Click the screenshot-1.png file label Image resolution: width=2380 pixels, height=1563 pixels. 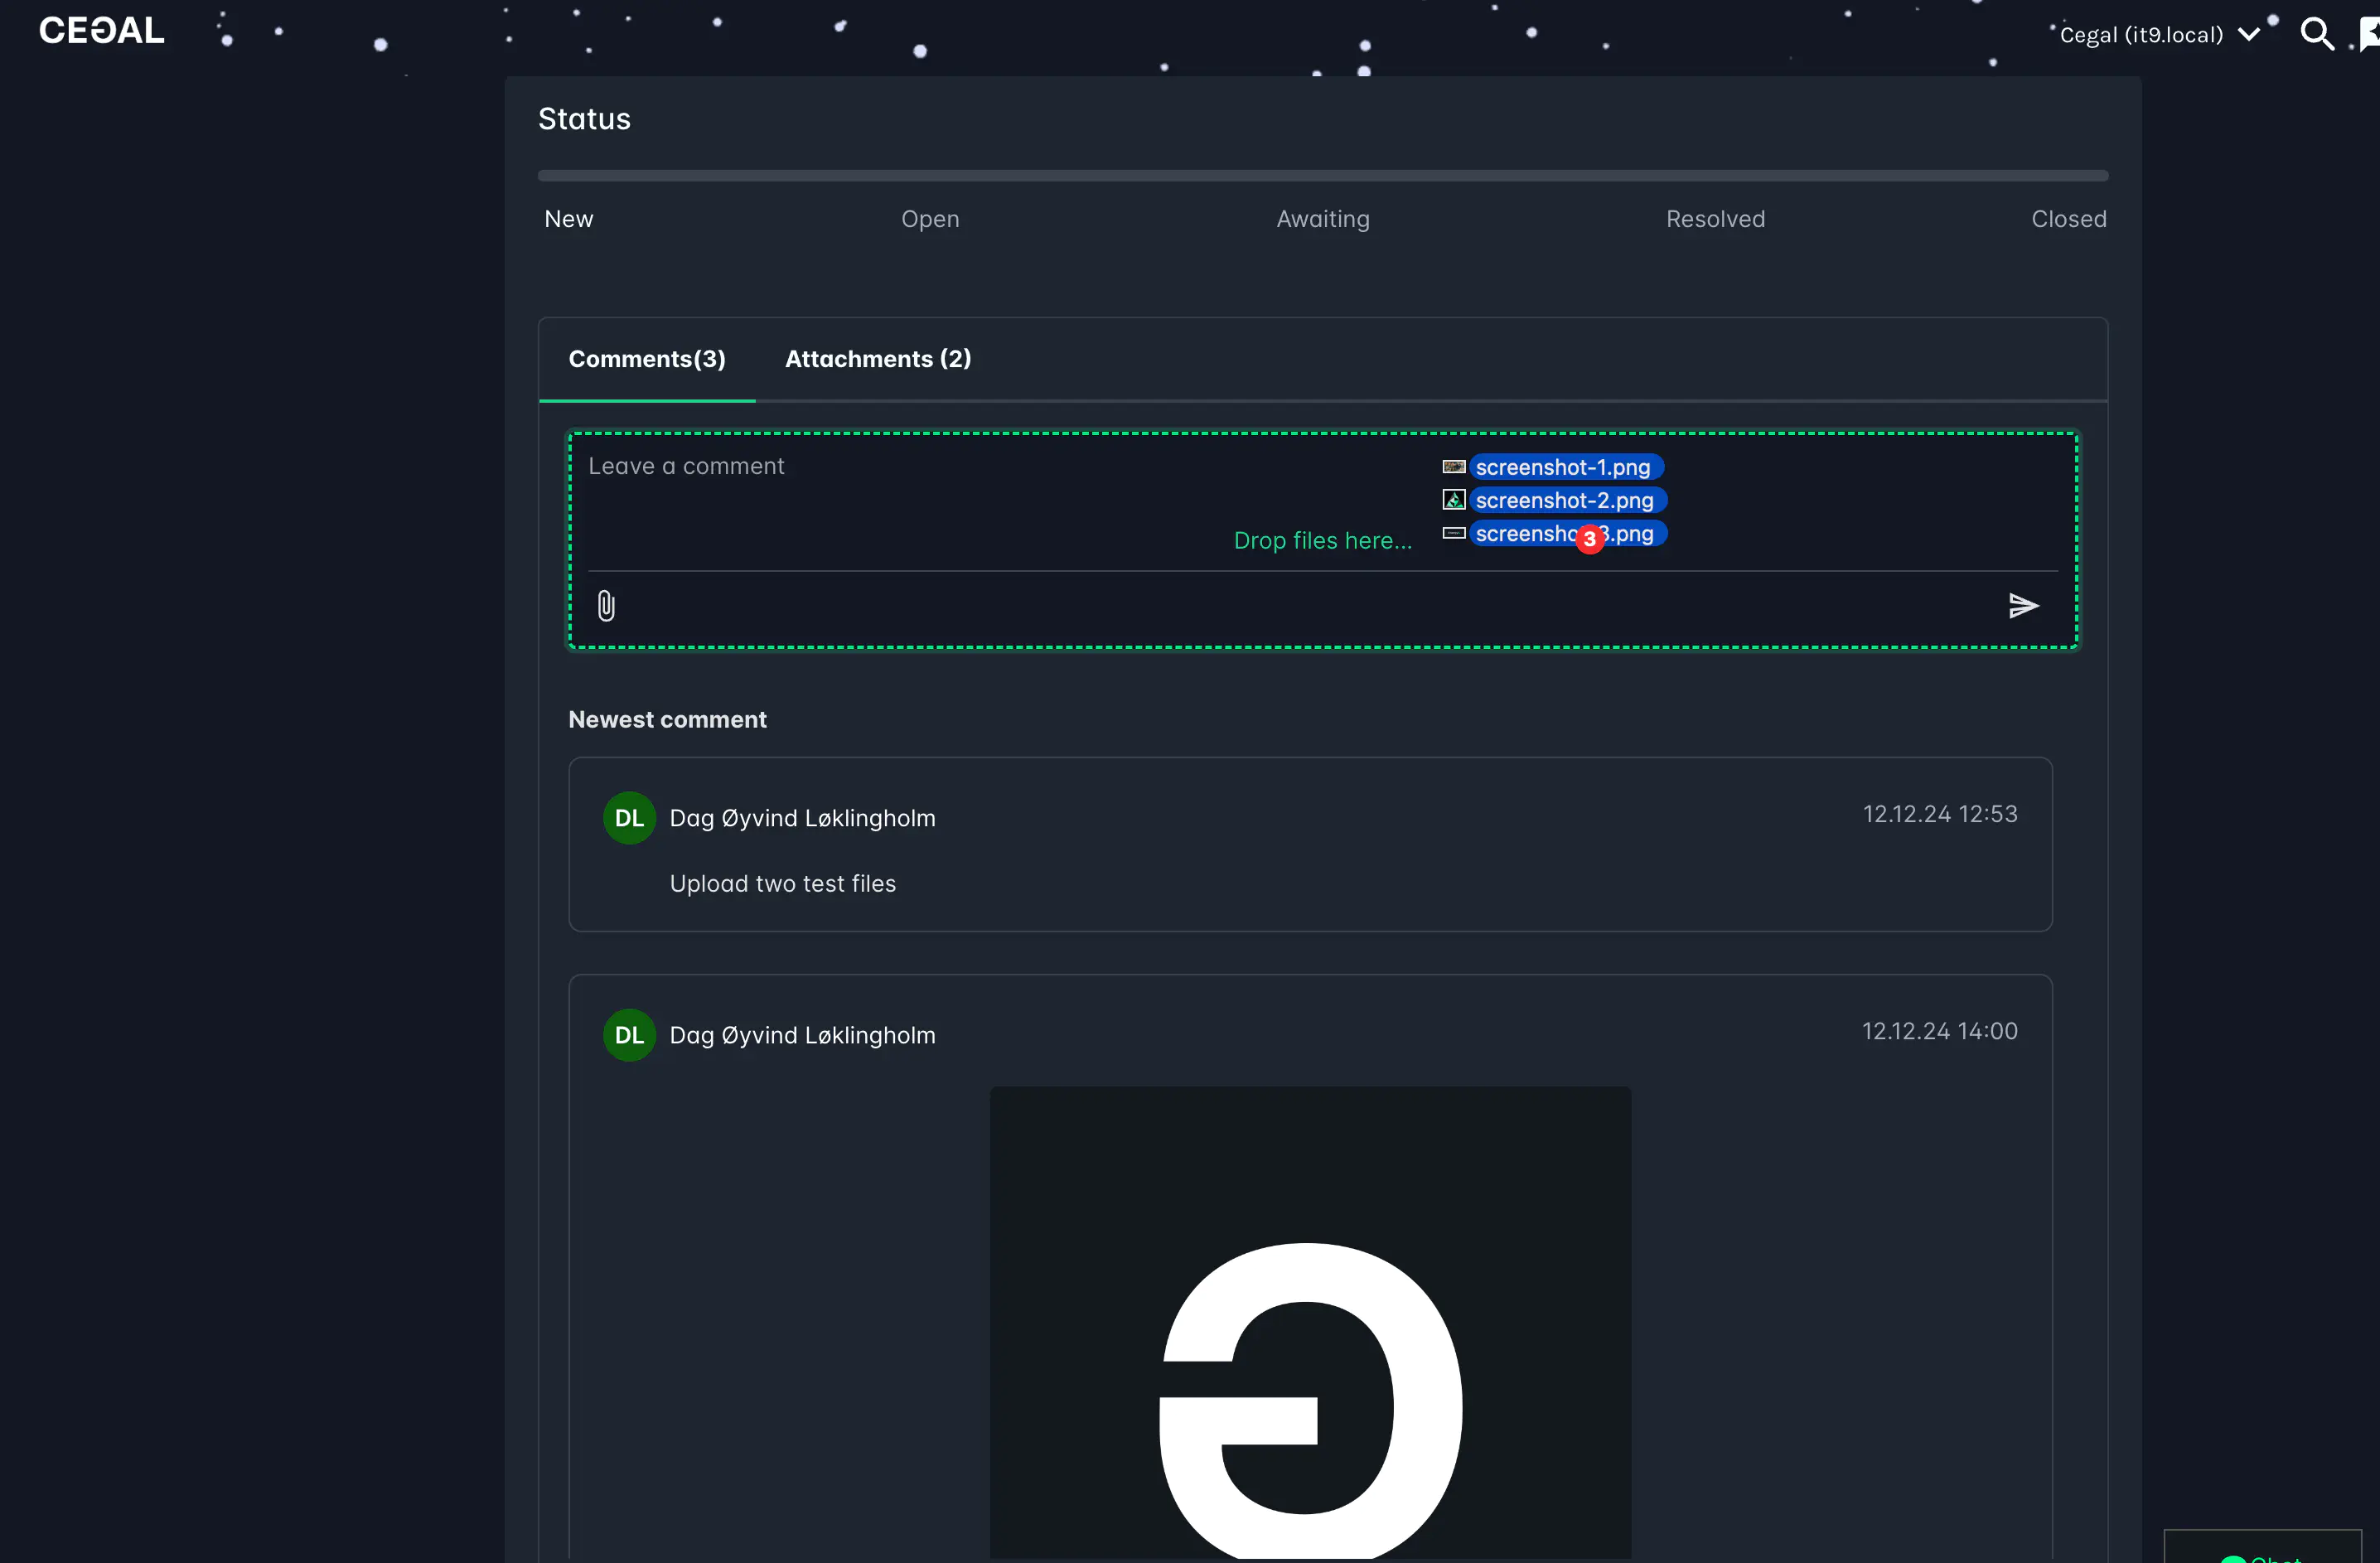(1565, 467)
